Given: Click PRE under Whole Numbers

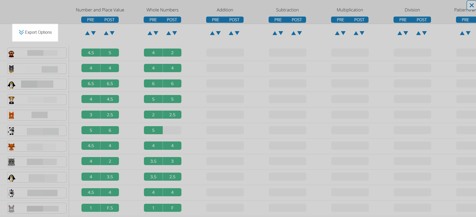Looking at the screenshot, I should click(x=153, y=20).
